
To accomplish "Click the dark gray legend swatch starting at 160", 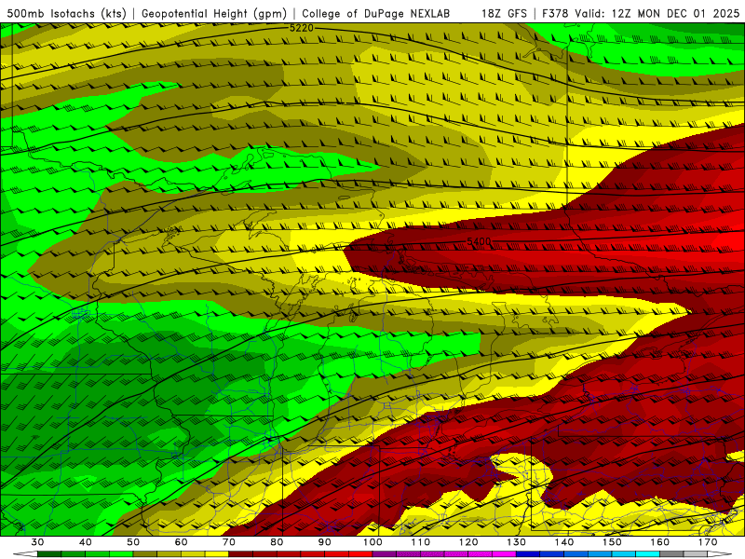I will click(x=671, y=554).
